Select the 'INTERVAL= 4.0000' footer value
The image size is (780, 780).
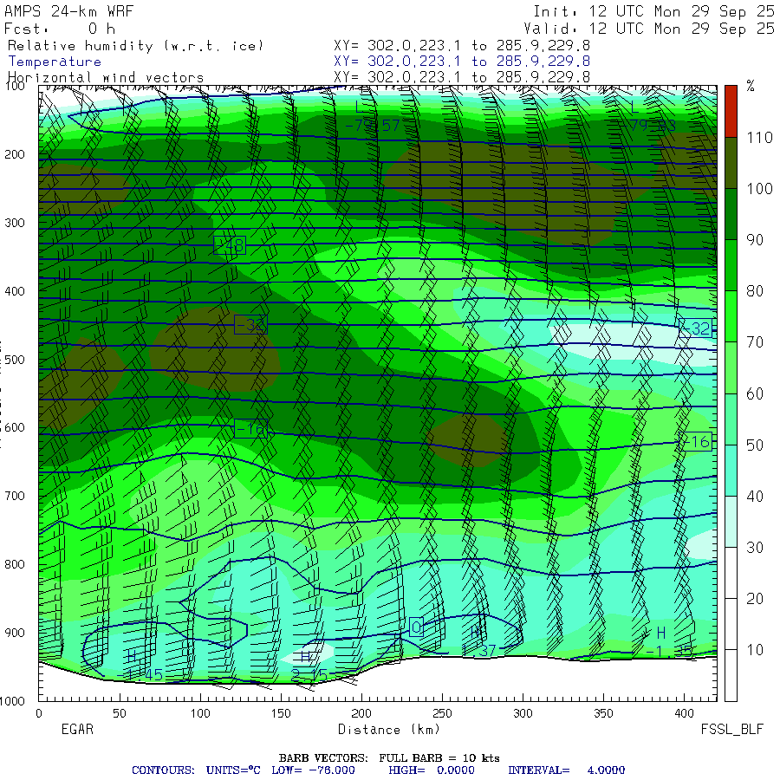567,770
